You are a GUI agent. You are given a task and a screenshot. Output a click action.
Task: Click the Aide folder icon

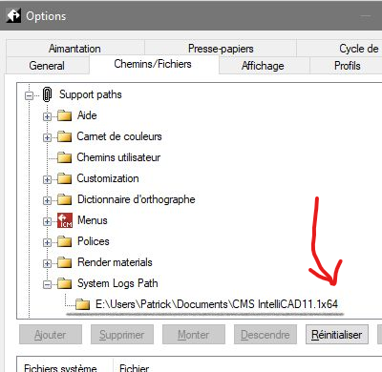coord(64,115)
